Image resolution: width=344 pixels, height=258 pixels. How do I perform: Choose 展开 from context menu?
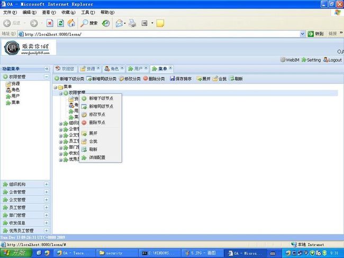point(100,133)
